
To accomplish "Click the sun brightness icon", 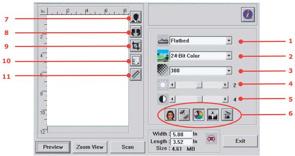I will 163,85.
